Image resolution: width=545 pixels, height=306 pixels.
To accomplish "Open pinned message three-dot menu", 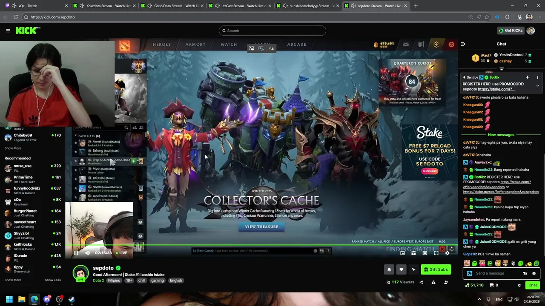I will pos(537,77).
